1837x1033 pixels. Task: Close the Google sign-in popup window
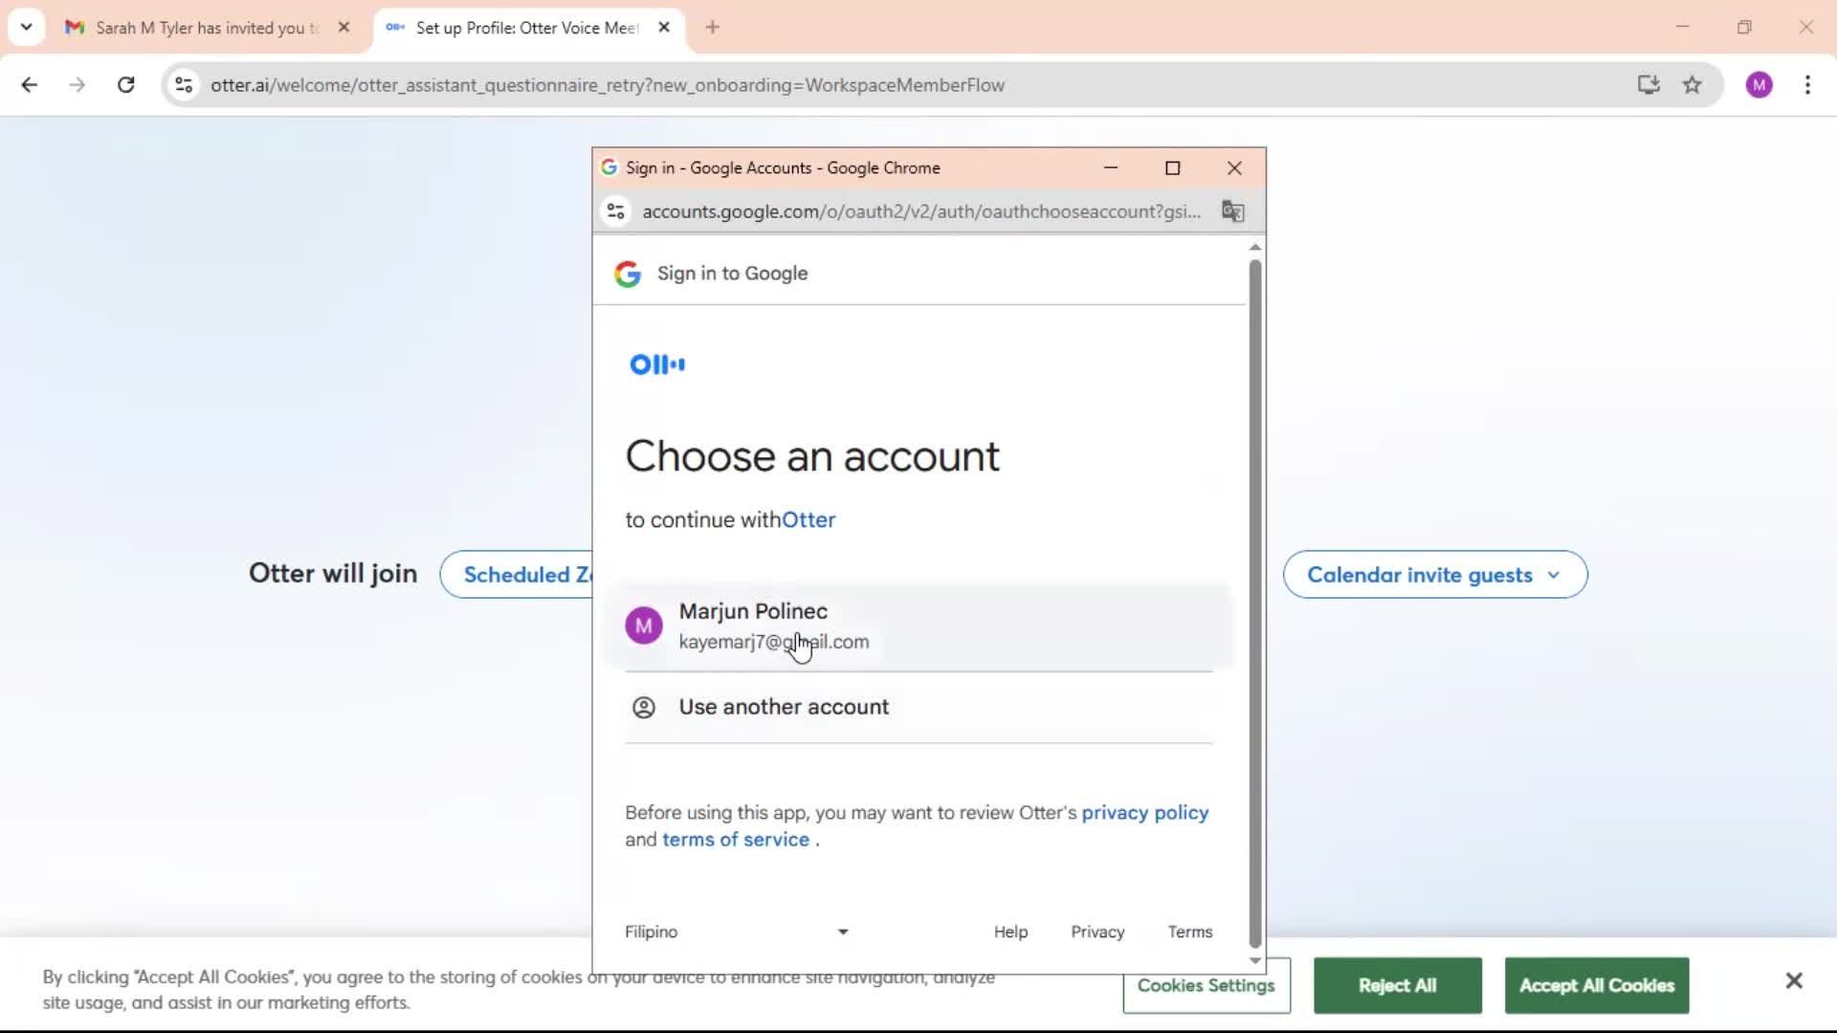(x=1234, y=167)
